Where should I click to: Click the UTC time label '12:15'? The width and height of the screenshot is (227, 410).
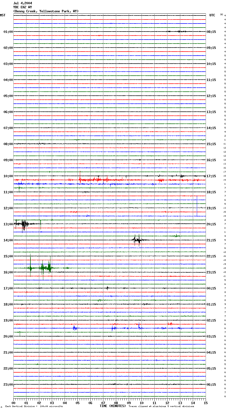pyautogui.click(x=211, y=96)
